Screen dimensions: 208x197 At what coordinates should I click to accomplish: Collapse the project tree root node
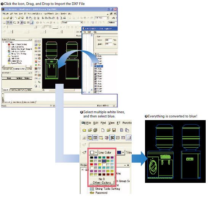(82, 169)
